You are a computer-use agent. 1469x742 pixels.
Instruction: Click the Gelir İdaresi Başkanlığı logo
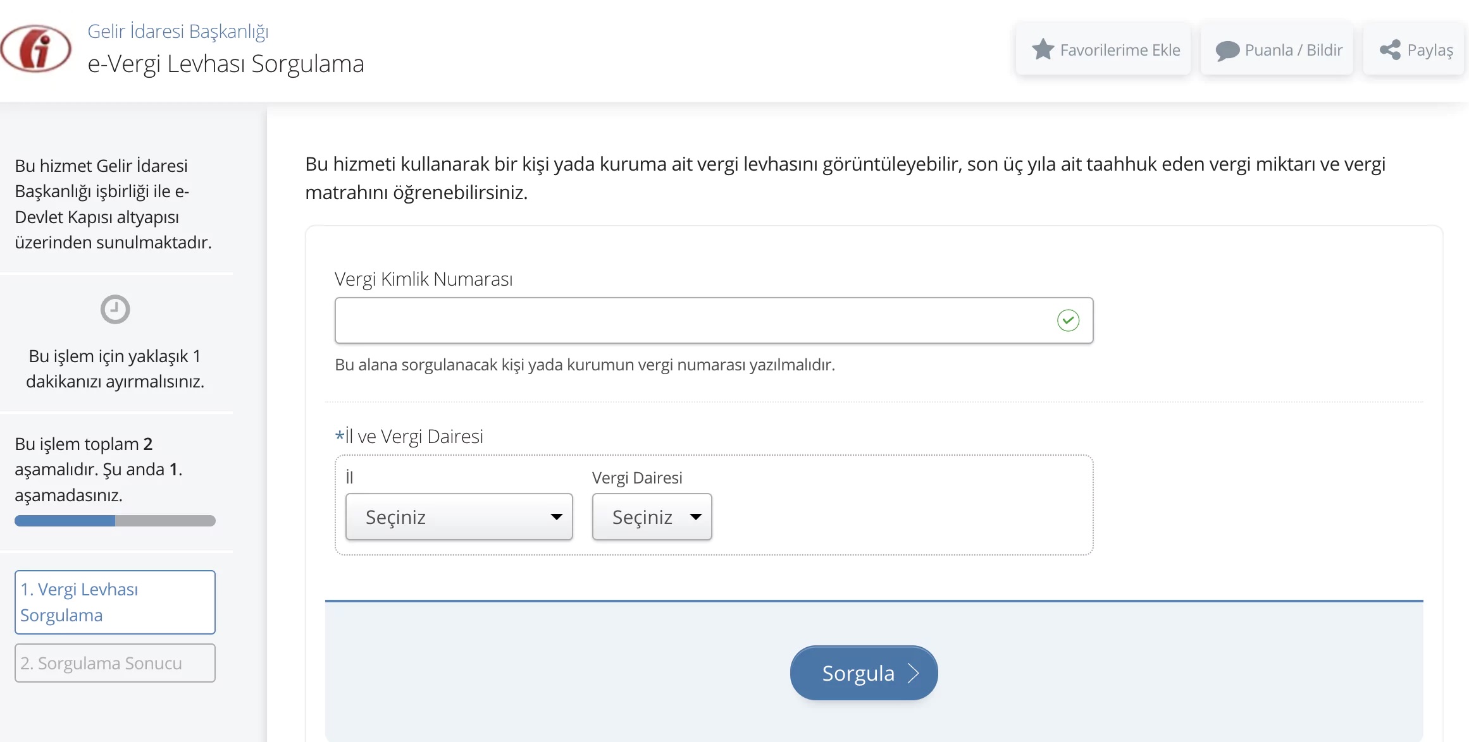tap(36, 49)
